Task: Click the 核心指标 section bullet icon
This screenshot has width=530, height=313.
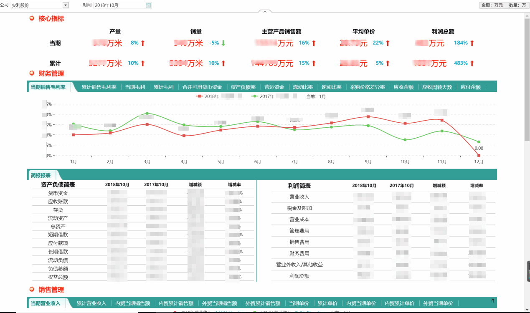Action: click(32, 18)
